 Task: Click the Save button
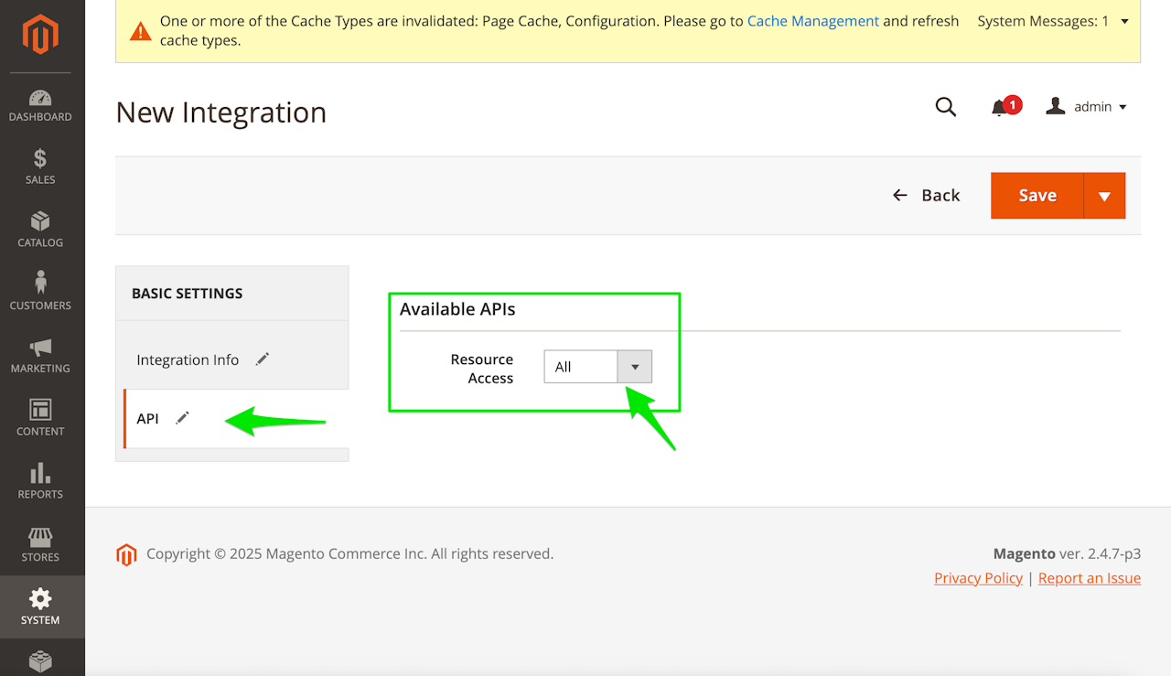[1037, 196]
